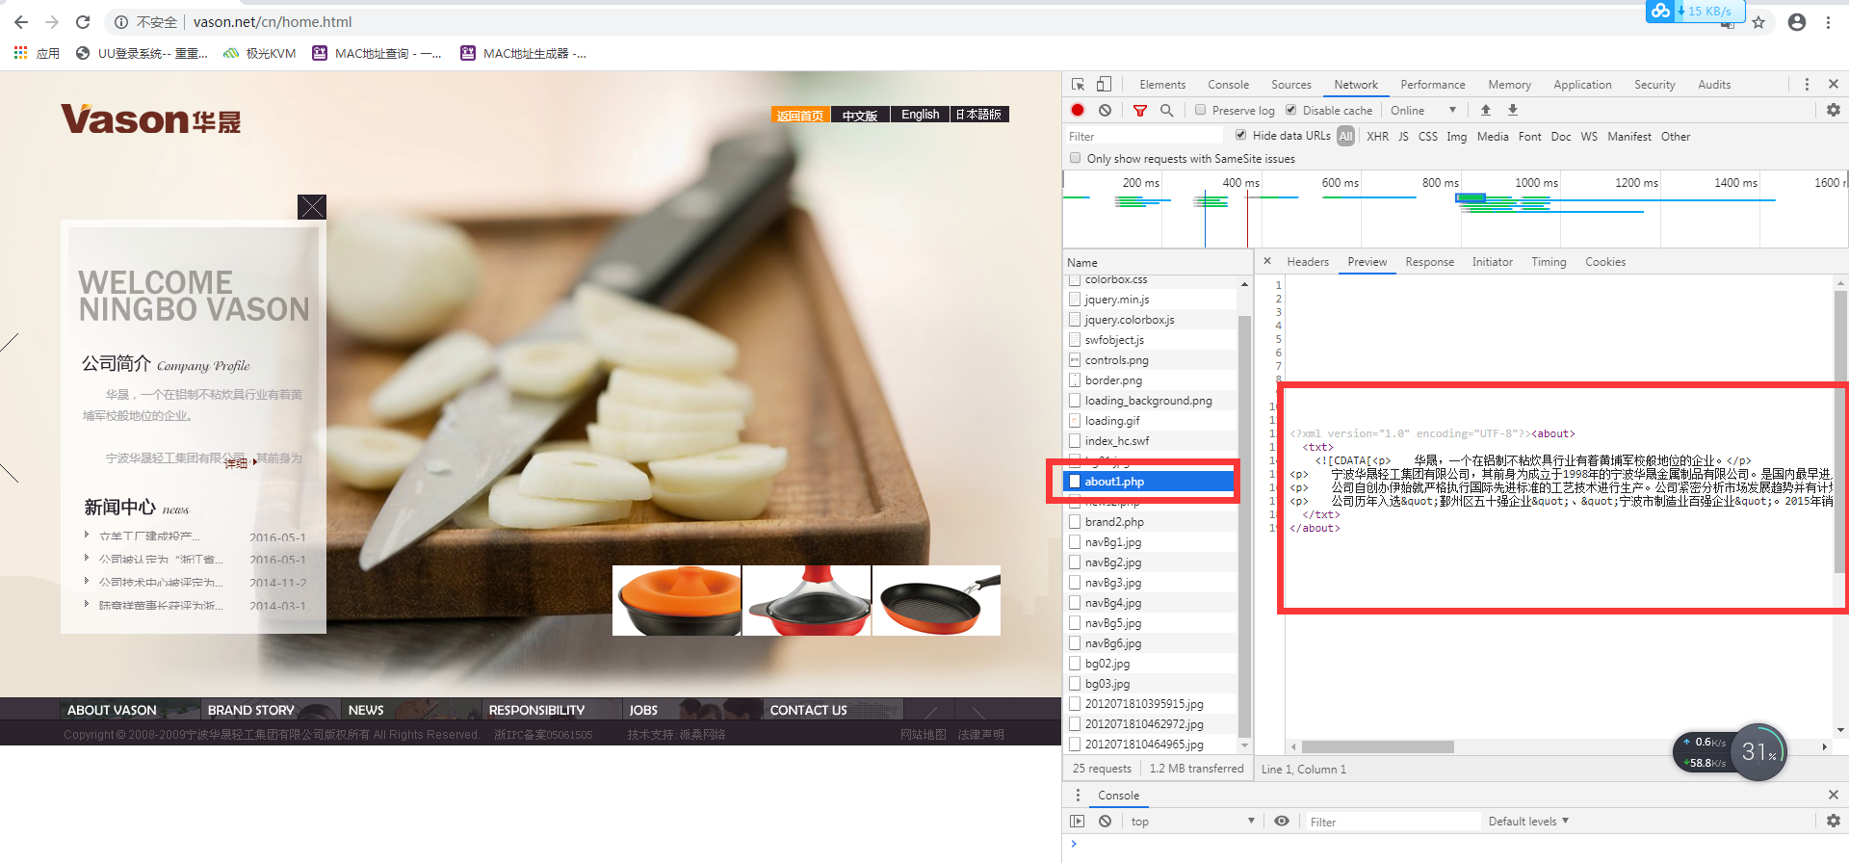Check Only show requests with SameSite issues
Image resolution: width=1849 pixels, height=863 pixels.
(1075, 158)
